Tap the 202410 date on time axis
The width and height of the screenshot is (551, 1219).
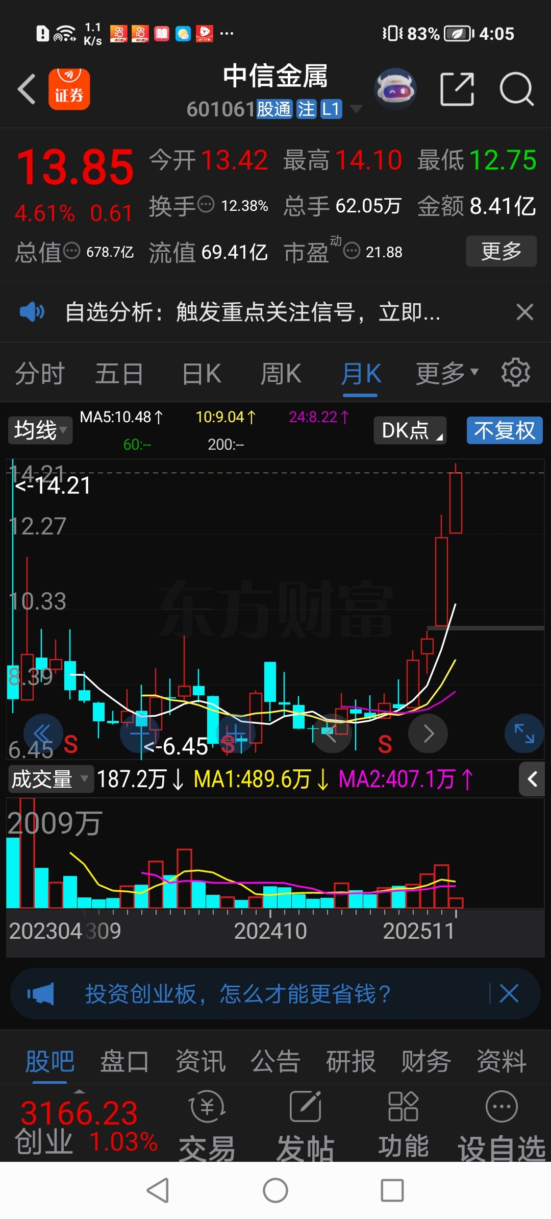coord(270,931)
